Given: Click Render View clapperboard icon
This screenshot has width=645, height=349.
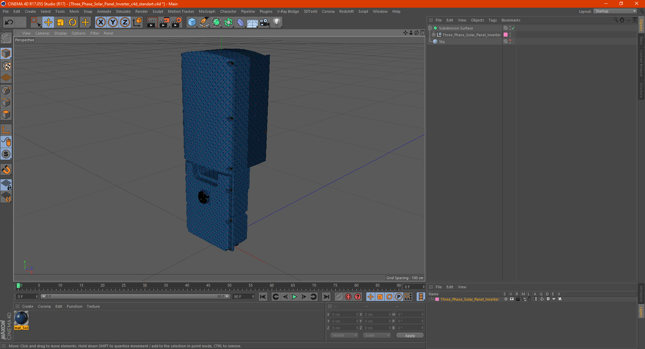Looking at the screenshot, I should (x=152, y=22).
